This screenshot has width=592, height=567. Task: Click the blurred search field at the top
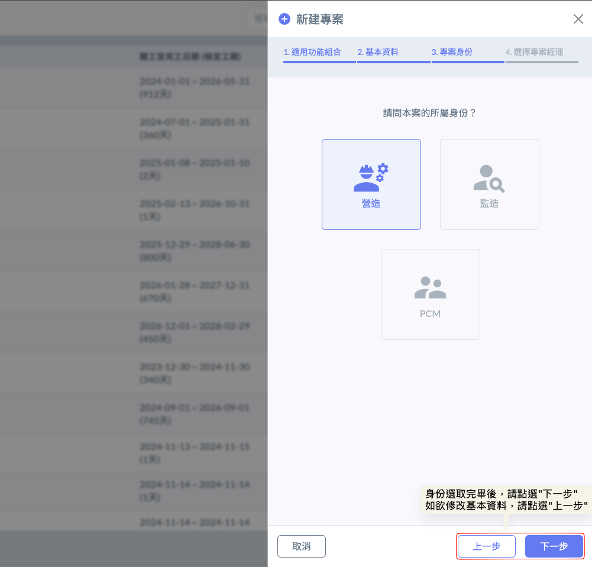[257, 18]
